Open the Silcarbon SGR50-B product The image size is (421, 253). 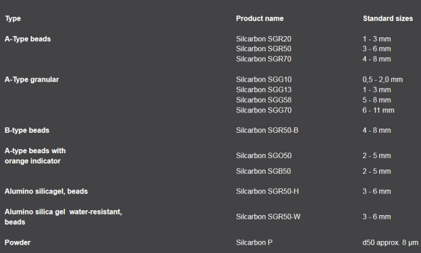pos(267,130)
